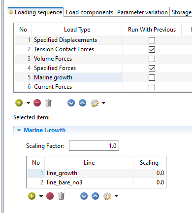Move load down with upper blue down arrow
The height and width of the screenshot is (213, 192).
[x=71, y=103]
